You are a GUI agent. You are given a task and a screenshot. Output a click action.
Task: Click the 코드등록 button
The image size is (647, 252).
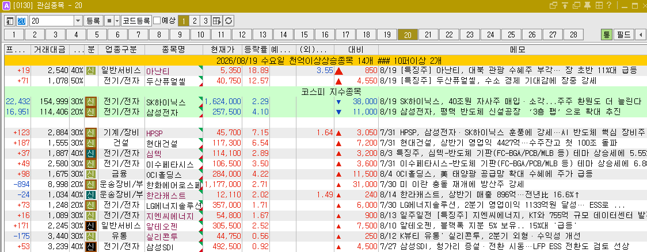[136, 21]
